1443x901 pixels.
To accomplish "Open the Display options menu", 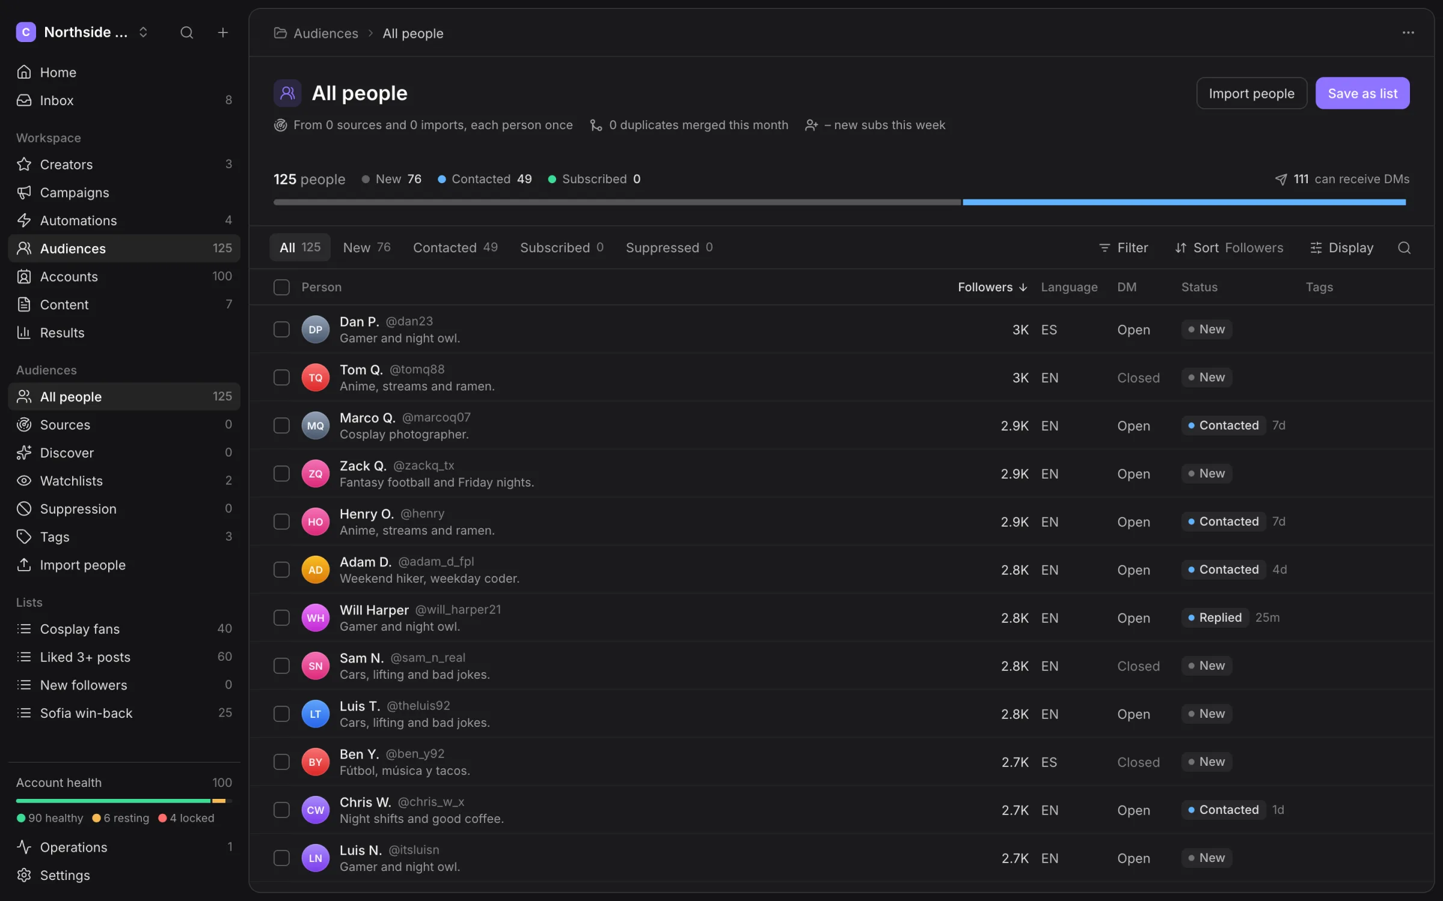I will [x=1341, y=247].
